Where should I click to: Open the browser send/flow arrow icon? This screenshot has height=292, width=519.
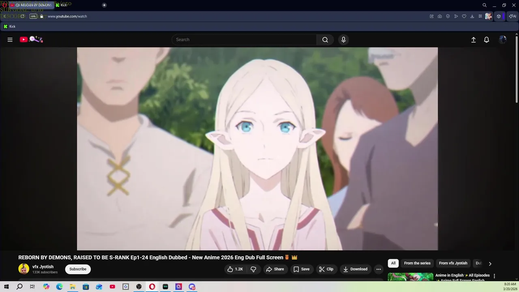tap(456, 16)
